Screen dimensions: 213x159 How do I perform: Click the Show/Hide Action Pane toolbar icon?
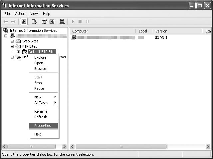(x=52, y=22)
